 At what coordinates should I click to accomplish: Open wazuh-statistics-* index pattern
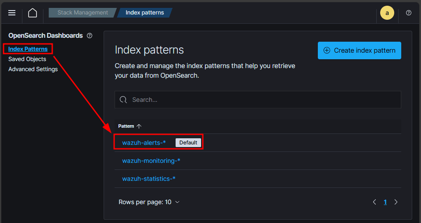(x=149, y=179)
